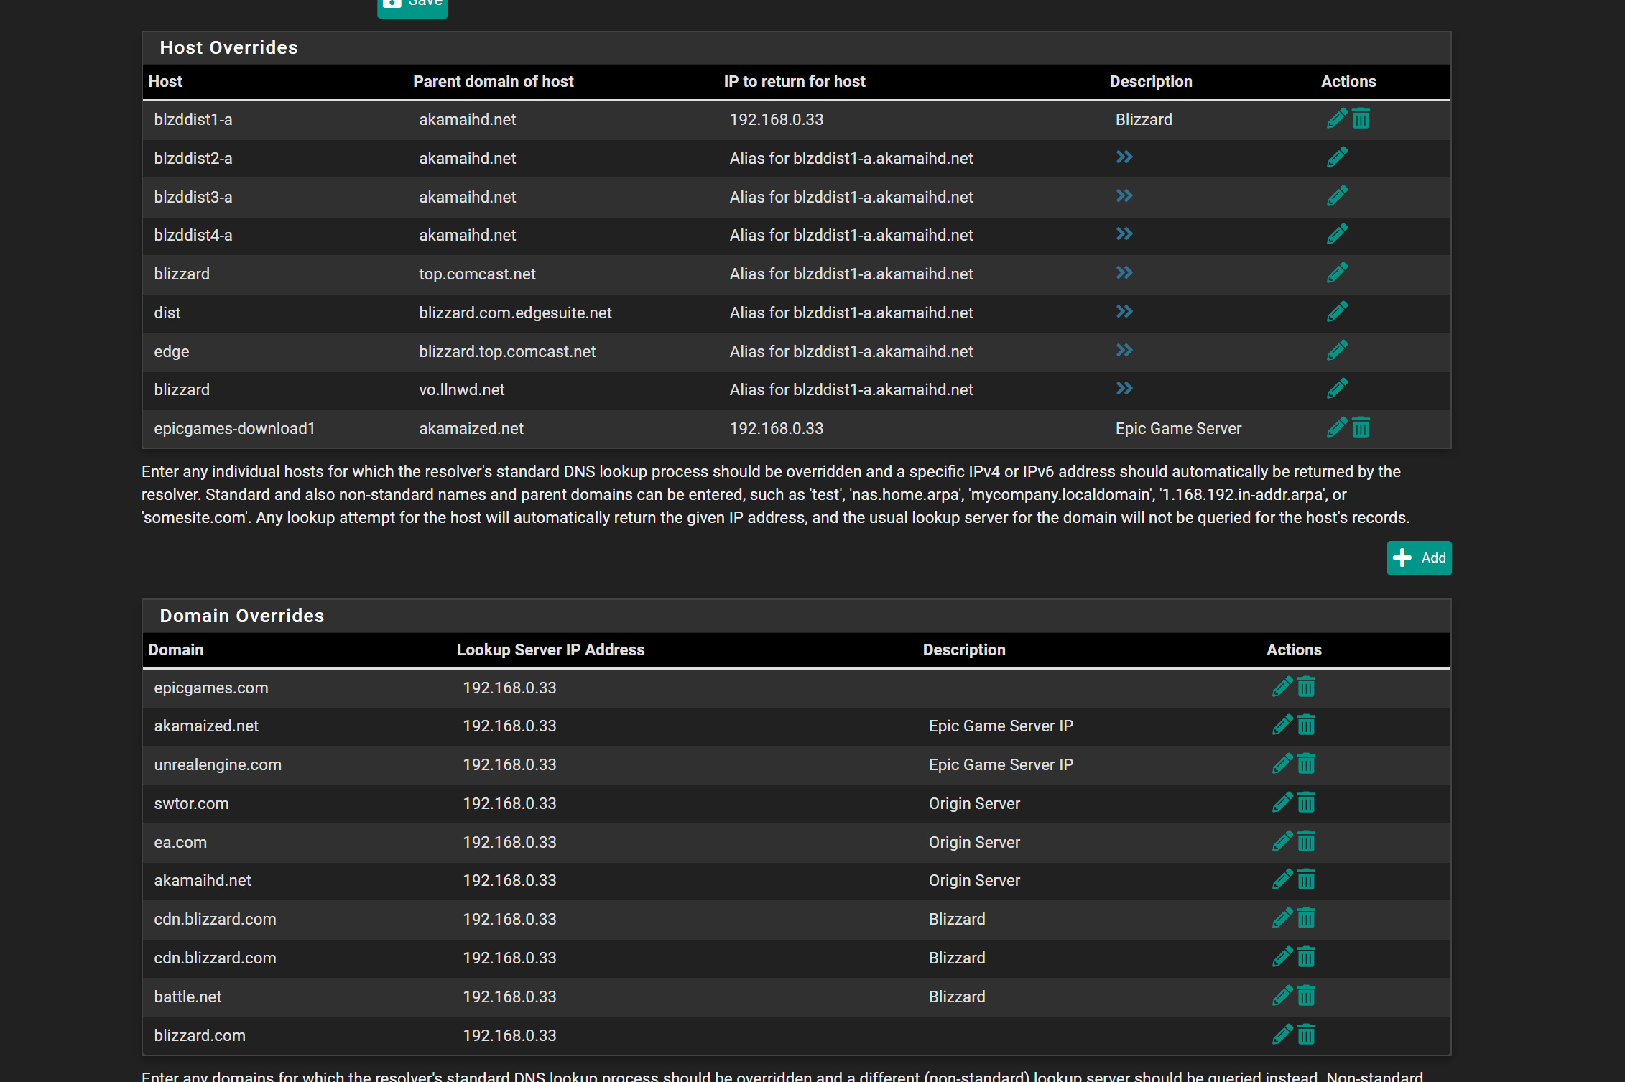Click the epicgames.com domain name
This screenshot has height=1082, width=1625.
(211, 688)
